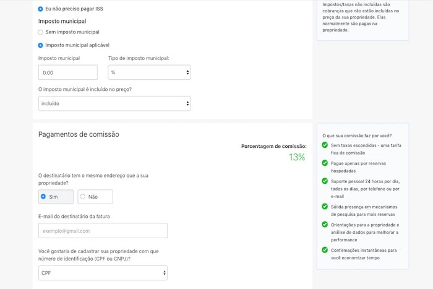This screenshot has width=433, height=289.
Task: Click 'O imposto municipal é incluído no preço?' label
Action: [x=85, y=90]
